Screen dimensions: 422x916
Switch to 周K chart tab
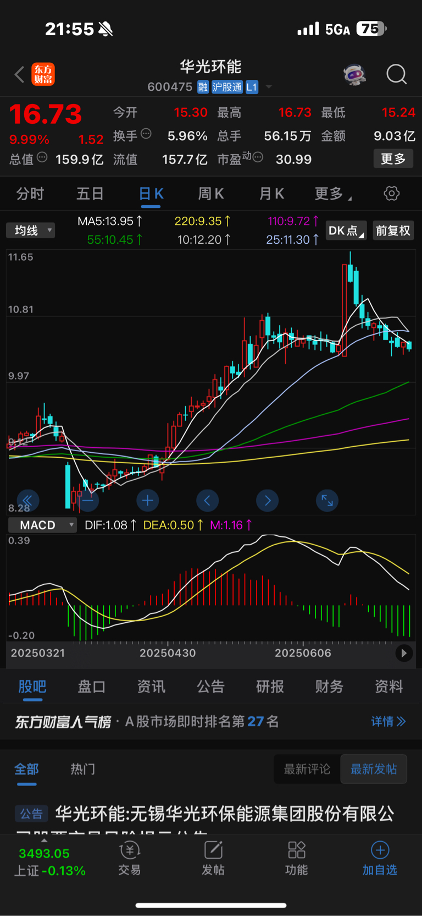click(x=211, y=194)
